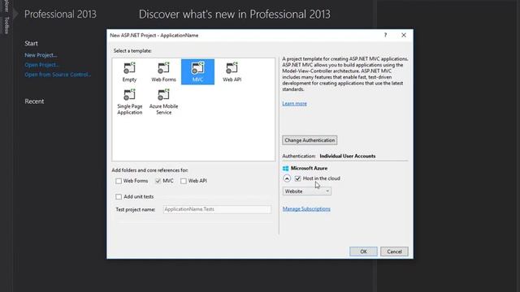Click Open Project link on Start page
The image size is (520, 292).
(41, 65)
